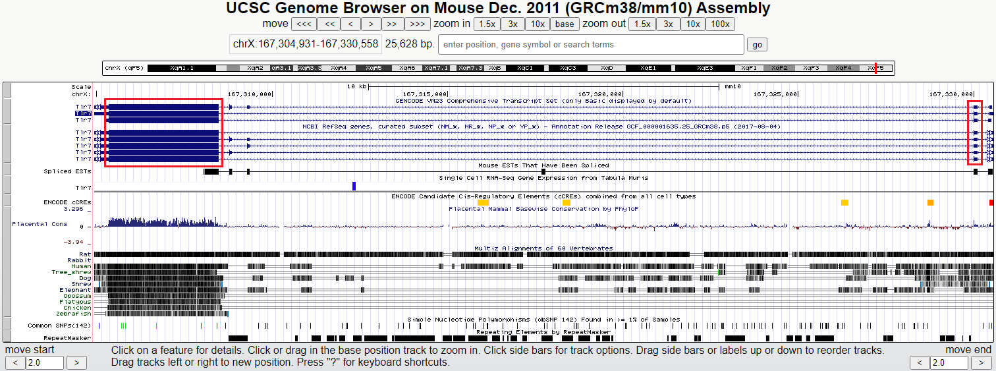The width and height of the screenshot is (996, 371).
Task: Click the Rat alignment row label
Action: (85, 254)
